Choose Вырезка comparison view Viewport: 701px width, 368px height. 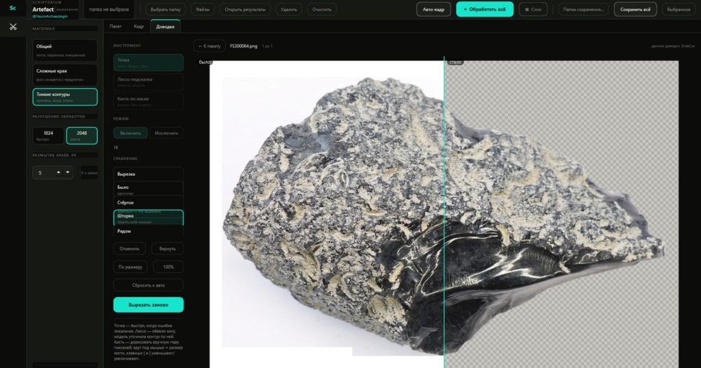[149, 174]
